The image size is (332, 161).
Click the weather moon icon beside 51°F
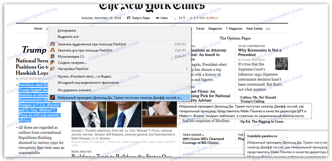coord(175,18)
